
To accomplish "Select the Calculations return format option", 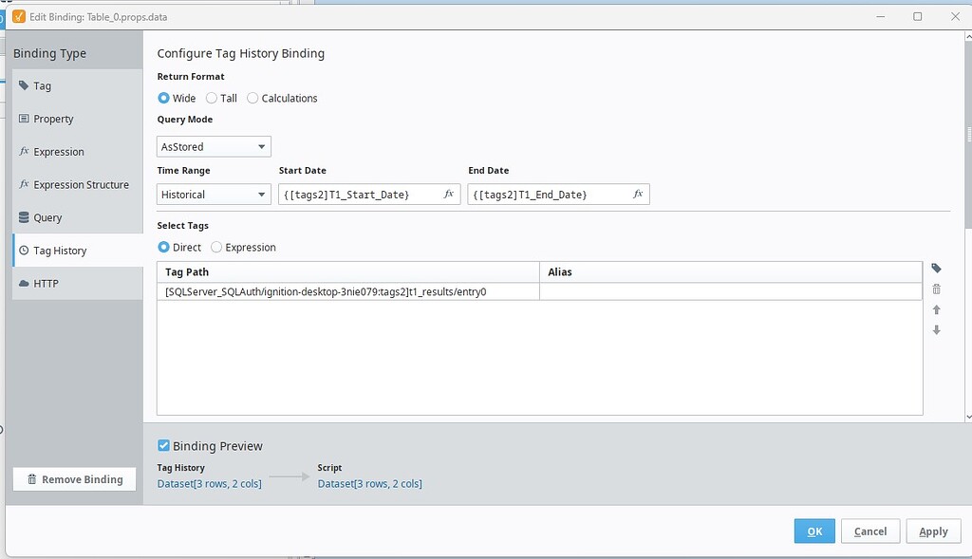I will (252, 98).
